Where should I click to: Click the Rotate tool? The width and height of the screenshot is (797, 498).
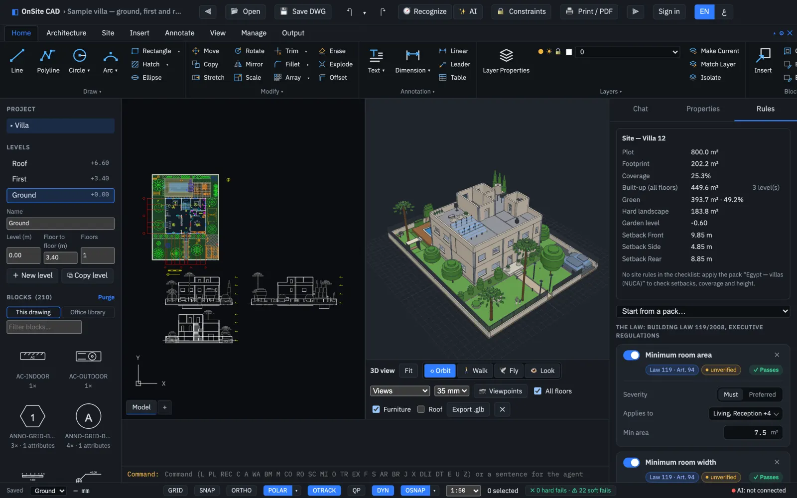click(x=250, y=51)
